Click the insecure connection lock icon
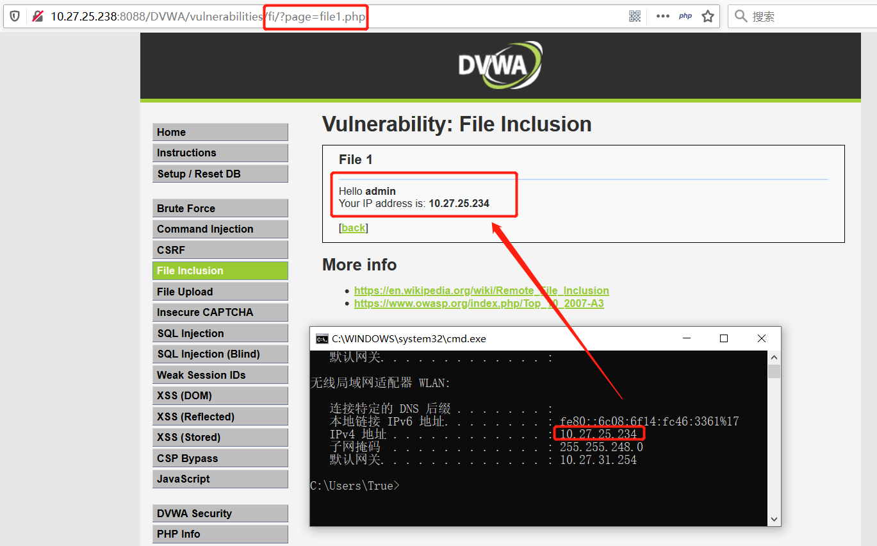877x546 pixels. coord(38,16)
